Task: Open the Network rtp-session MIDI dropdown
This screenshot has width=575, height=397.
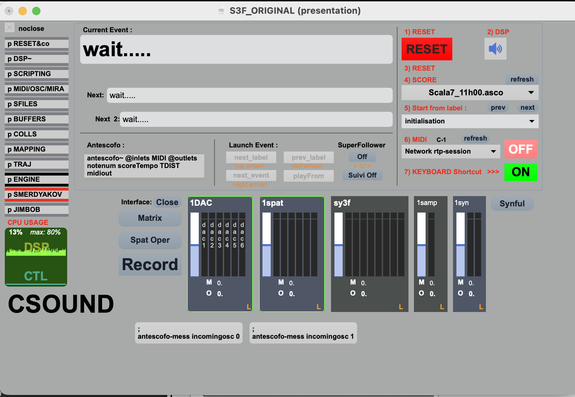Action: [451, 151]
